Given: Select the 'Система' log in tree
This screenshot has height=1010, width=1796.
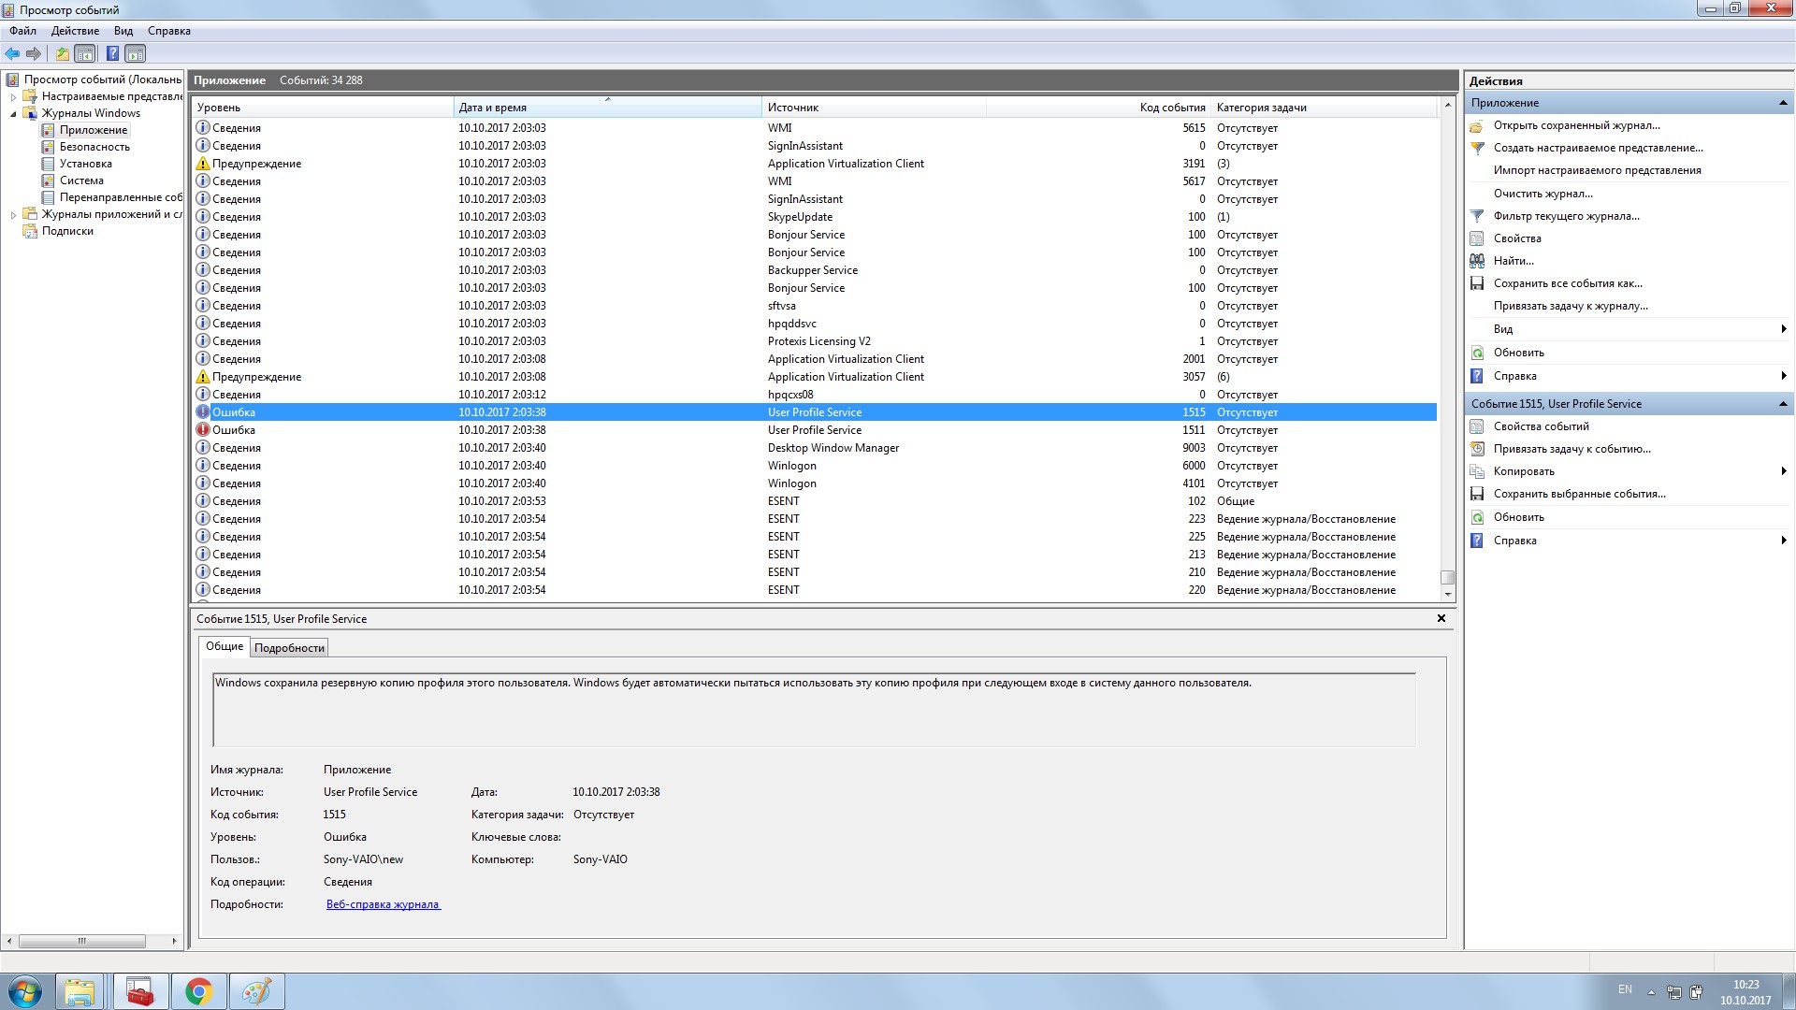Looking at the screenshot, I should pos(81,180).
